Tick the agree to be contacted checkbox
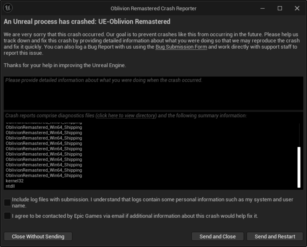307x247 pixels. pyautogui.click(x=7, y=216)
